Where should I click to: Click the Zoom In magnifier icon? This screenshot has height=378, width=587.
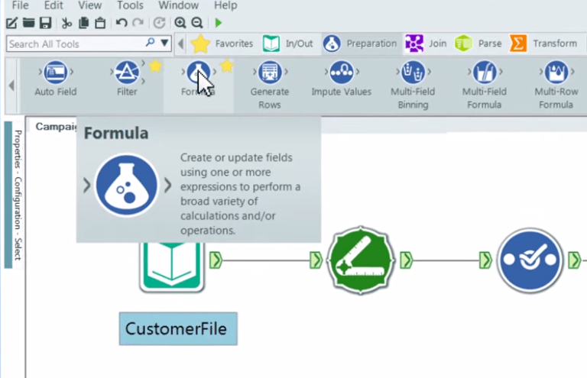tap(180, 23)
